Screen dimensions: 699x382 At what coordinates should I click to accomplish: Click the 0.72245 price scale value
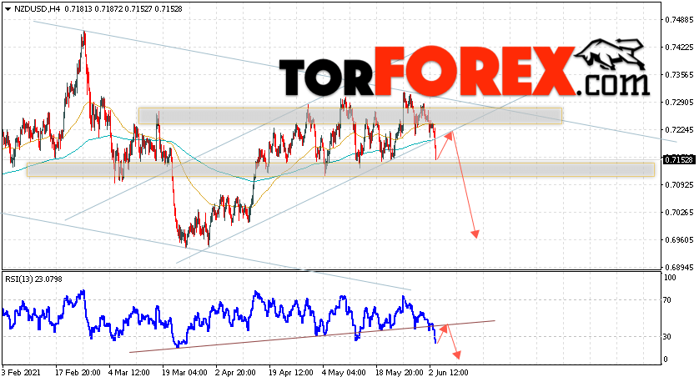[x=679, y=130]
